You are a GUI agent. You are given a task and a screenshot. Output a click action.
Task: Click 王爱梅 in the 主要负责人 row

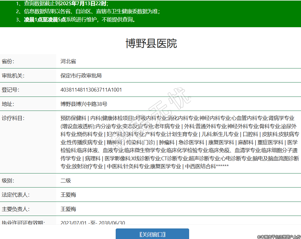[x=68, y=209]
